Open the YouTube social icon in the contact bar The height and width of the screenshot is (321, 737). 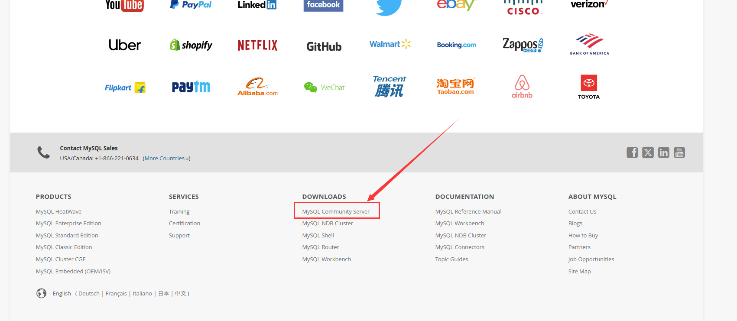point(679,152)
